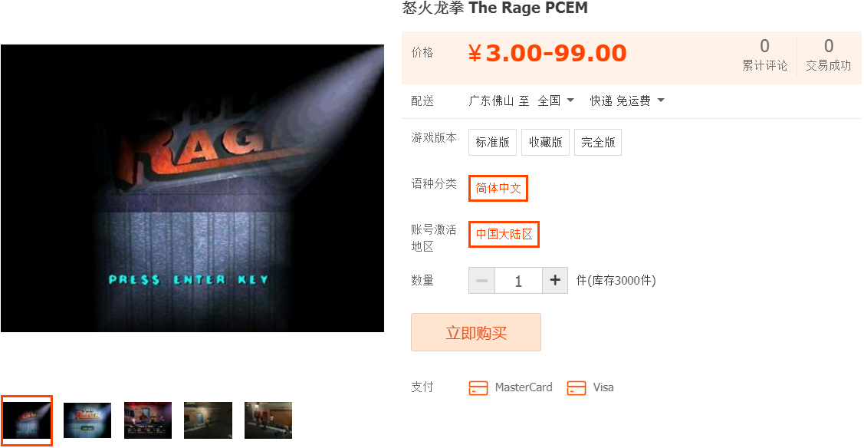This screenshot has height=448, width=864.
Task: Select the 完全版 game version option
Action: (598, 142)
